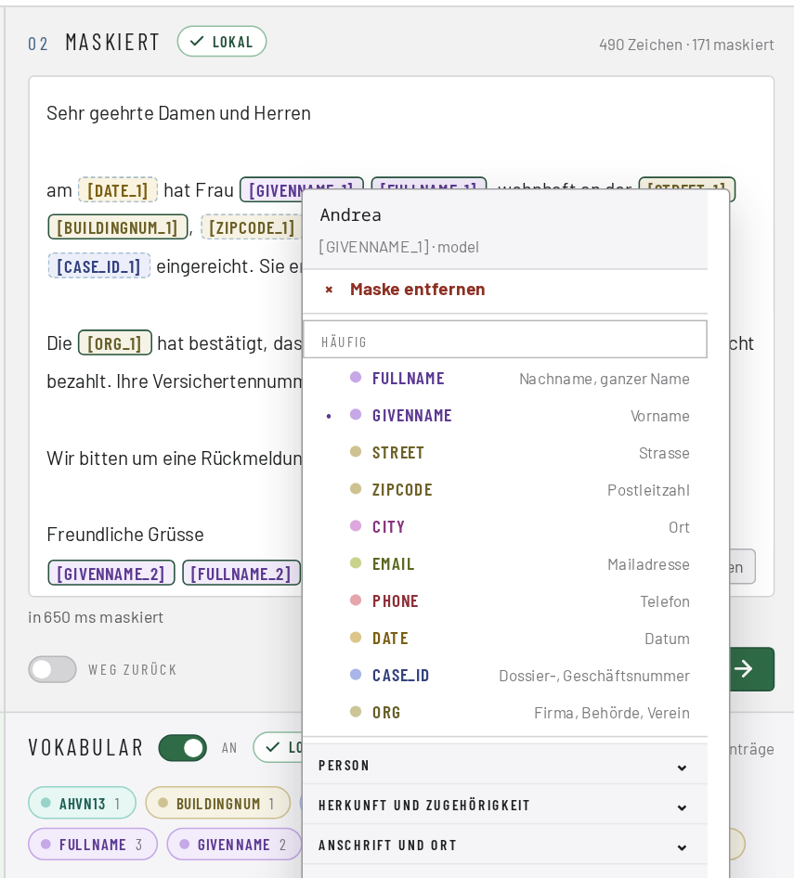Select the [CASE_ID_1] mask token
794x878 pixels.
[98, 266]
